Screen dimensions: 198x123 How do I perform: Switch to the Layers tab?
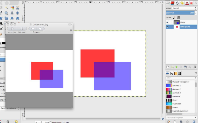pos(168,3)
